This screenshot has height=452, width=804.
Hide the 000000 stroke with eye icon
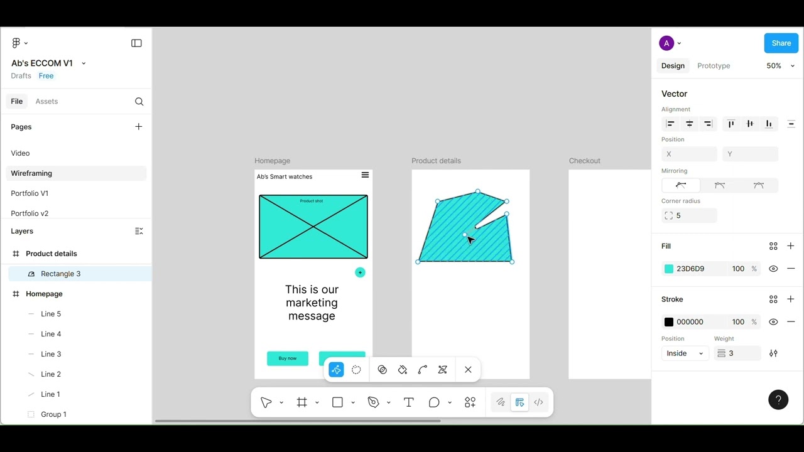[x=773, y=322]
